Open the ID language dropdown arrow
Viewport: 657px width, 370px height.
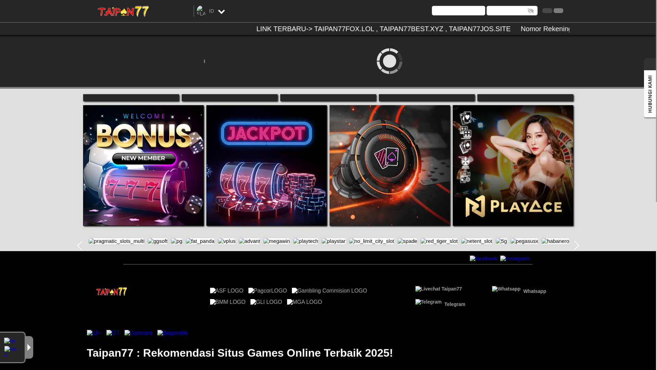click(221, 12)
